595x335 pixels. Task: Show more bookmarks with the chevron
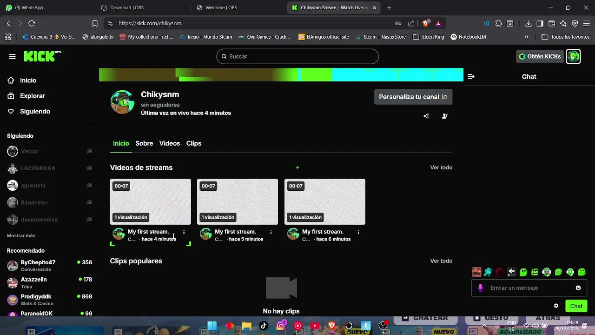click(x=526, y=37)
